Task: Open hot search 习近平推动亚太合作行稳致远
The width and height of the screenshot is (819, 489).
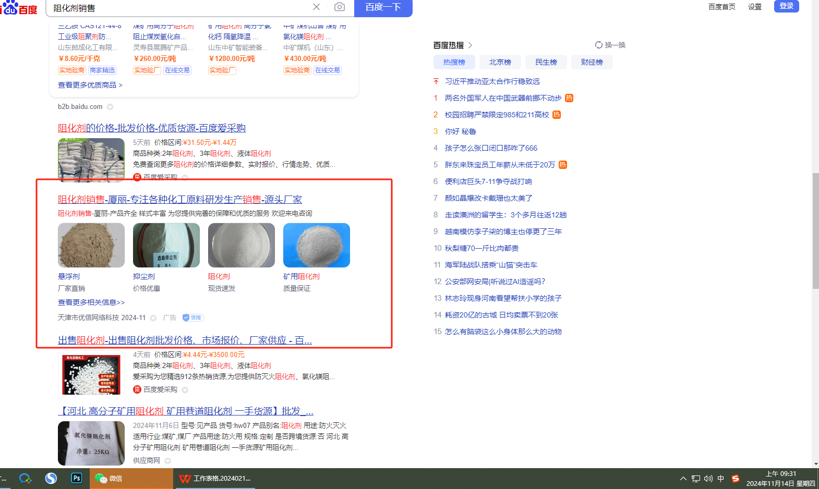Action: click(492, 81)
